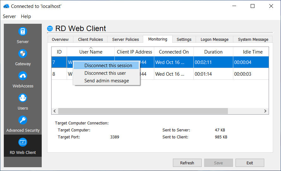Click the Exit button

[250, 163]
